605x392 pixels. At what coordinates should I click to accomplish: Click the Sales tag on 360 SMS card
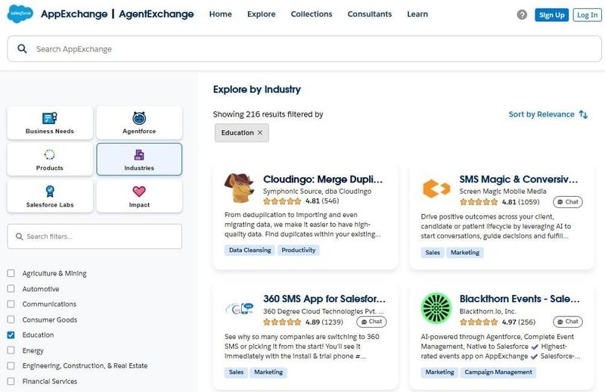(x=236, y=372)
